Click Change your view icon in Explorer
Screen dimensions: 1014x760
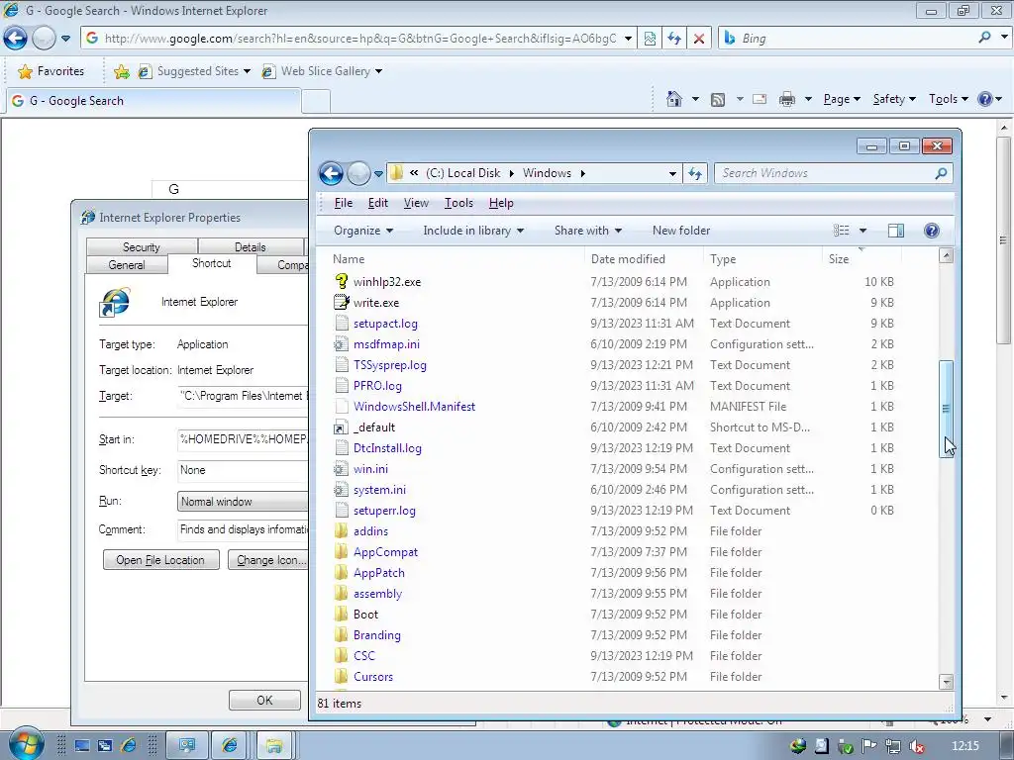pyautogui.click(x=842, y=231)
